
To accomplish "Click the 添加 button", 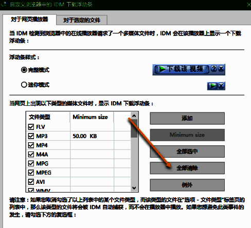I will [x=187, y=118].
